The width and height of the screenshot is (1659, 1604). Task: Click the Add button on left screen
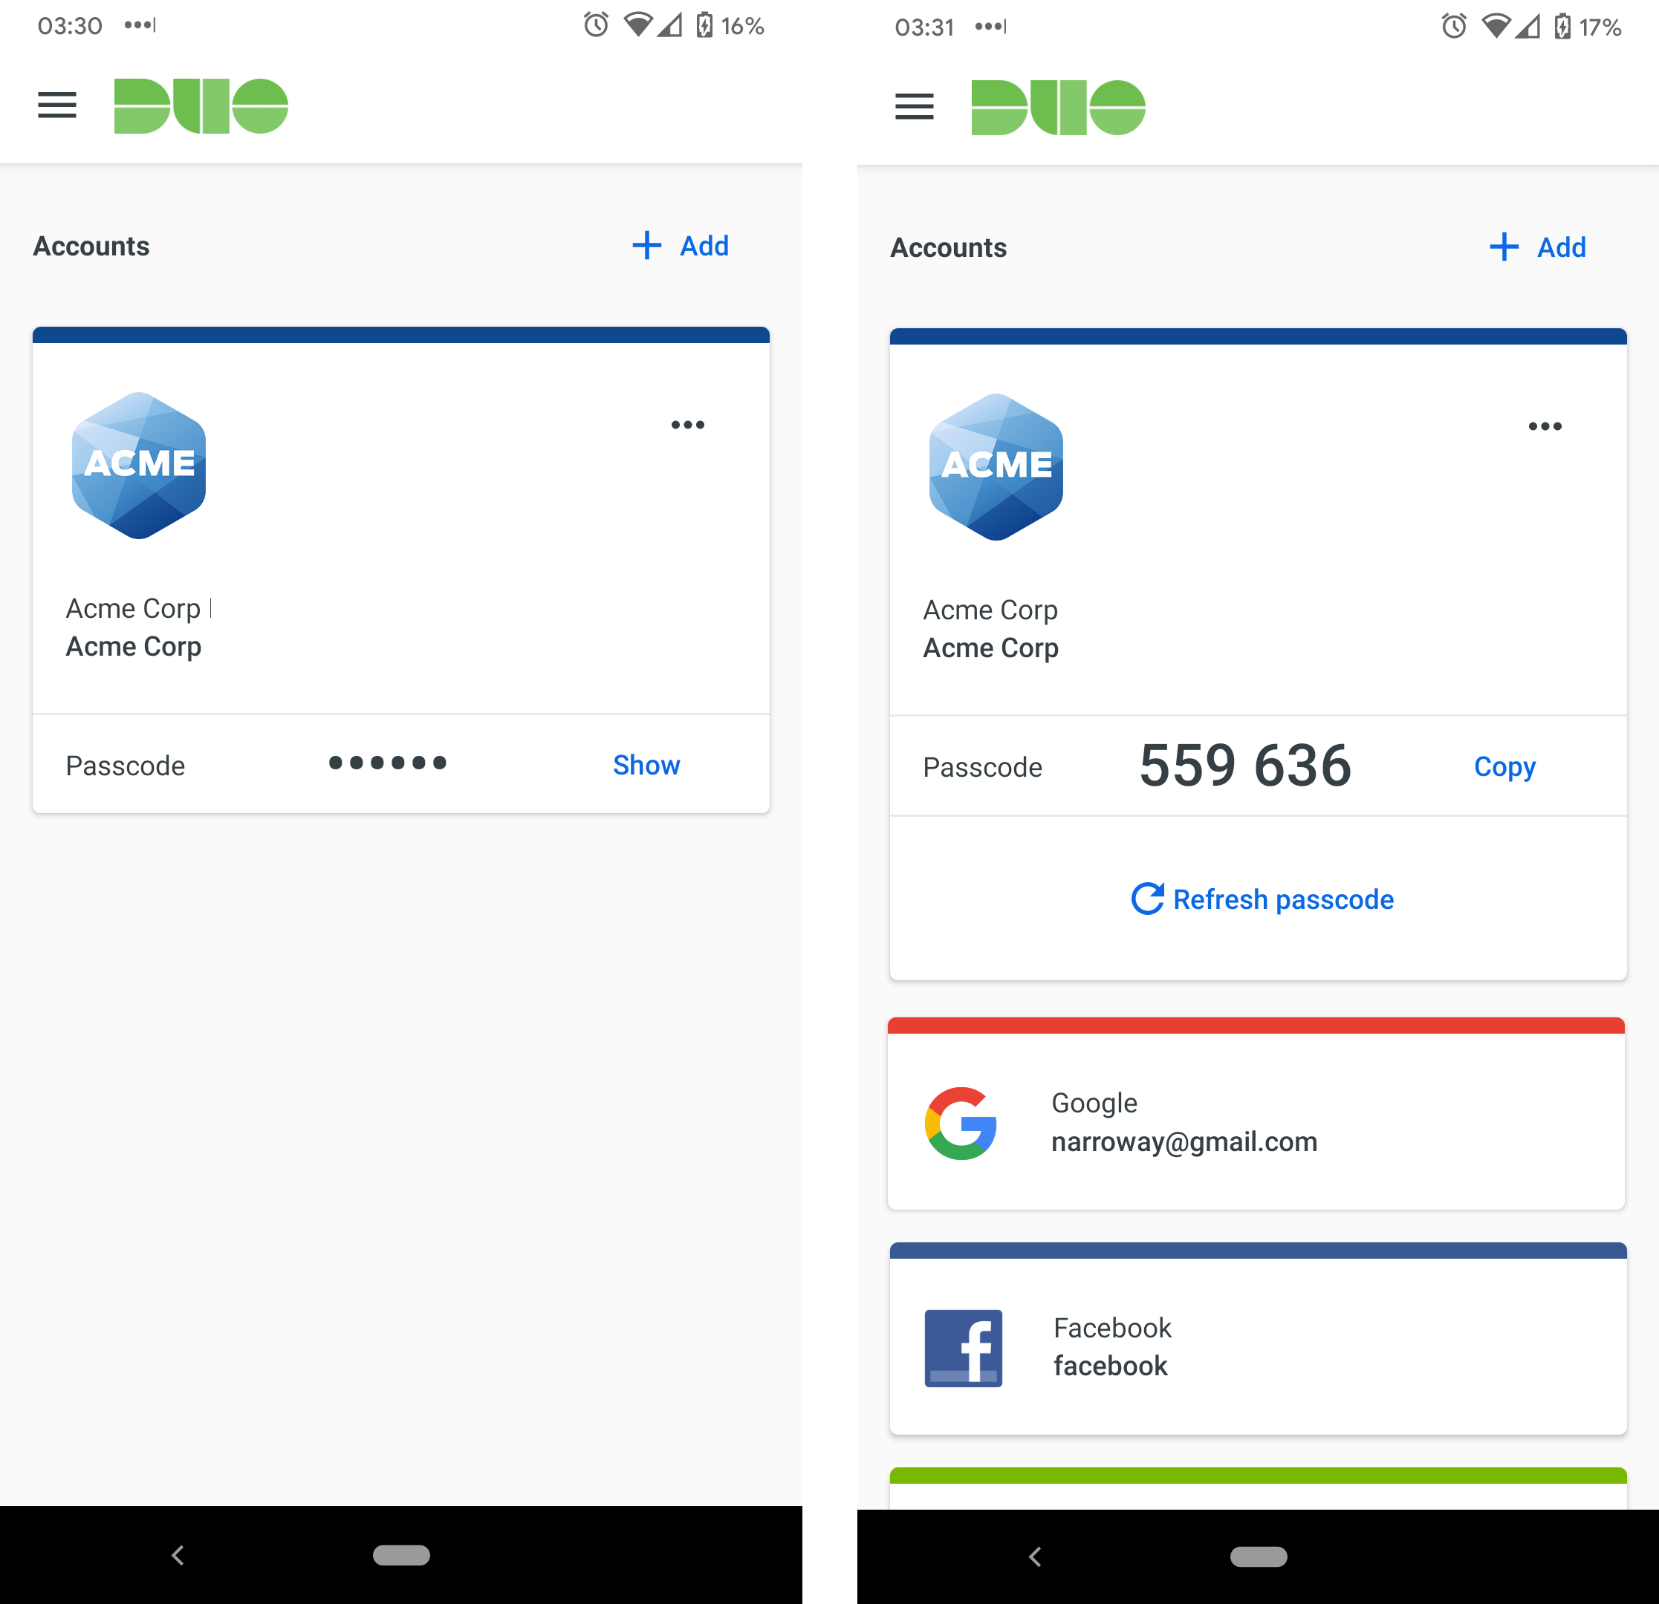tap(680, 246)
